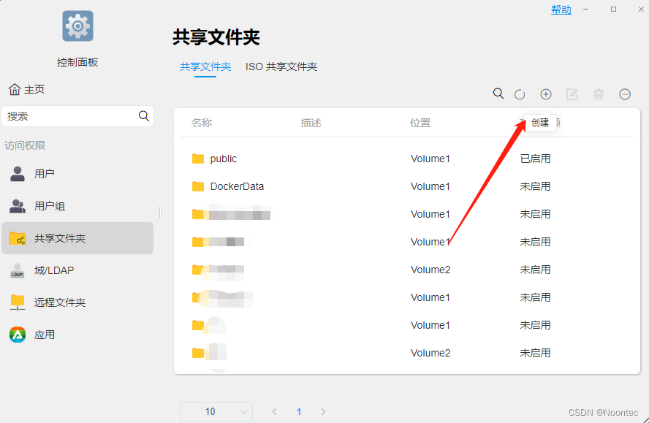Click the DockerData folder icon
Viewport: 649px width, 423px height.
[198, 187]
